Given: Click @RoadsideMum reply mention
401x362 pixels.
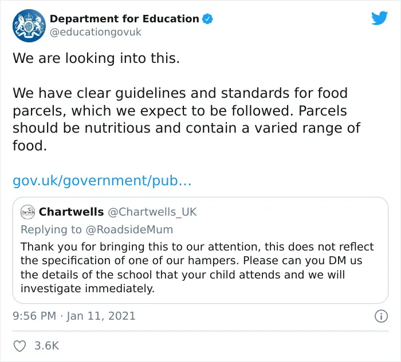Looking at the screenshot, I should click(x=129, y=229).
